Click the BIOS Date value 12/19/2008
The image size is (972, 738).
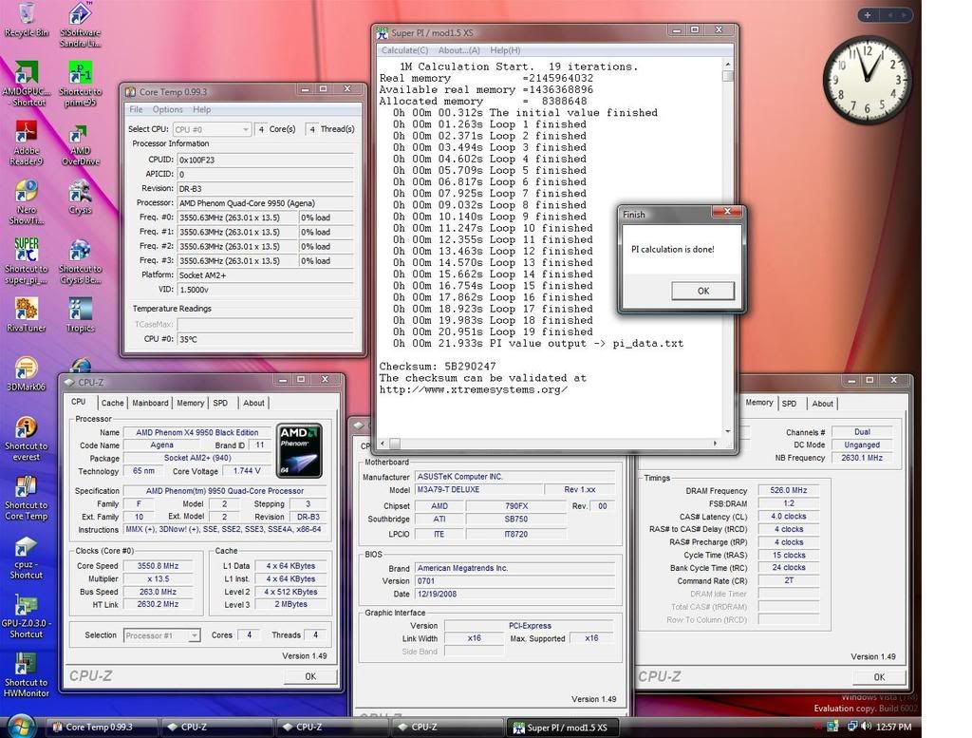(x=514, y=594)
